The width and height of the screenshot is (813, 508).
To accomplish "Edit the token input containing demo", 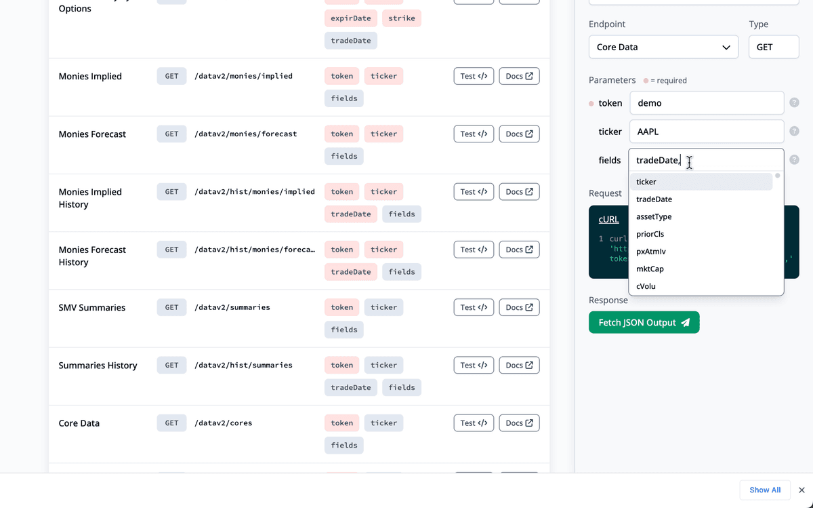I will [707, 102].
